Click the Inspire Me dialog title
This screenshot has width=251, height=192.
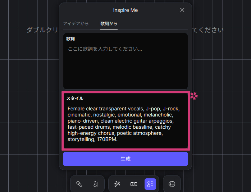tap(125, 10)
